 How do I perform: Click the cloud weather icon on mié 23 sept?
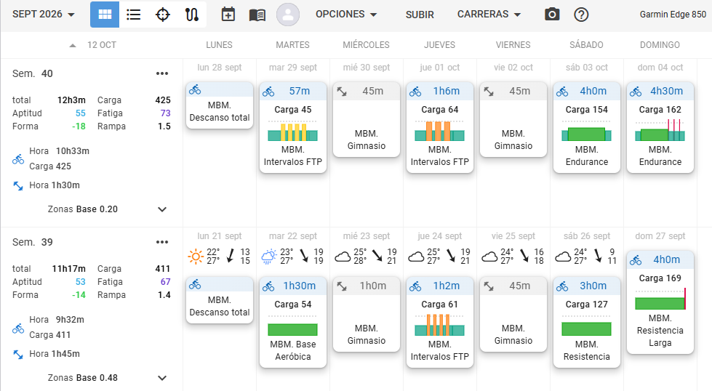343,257
